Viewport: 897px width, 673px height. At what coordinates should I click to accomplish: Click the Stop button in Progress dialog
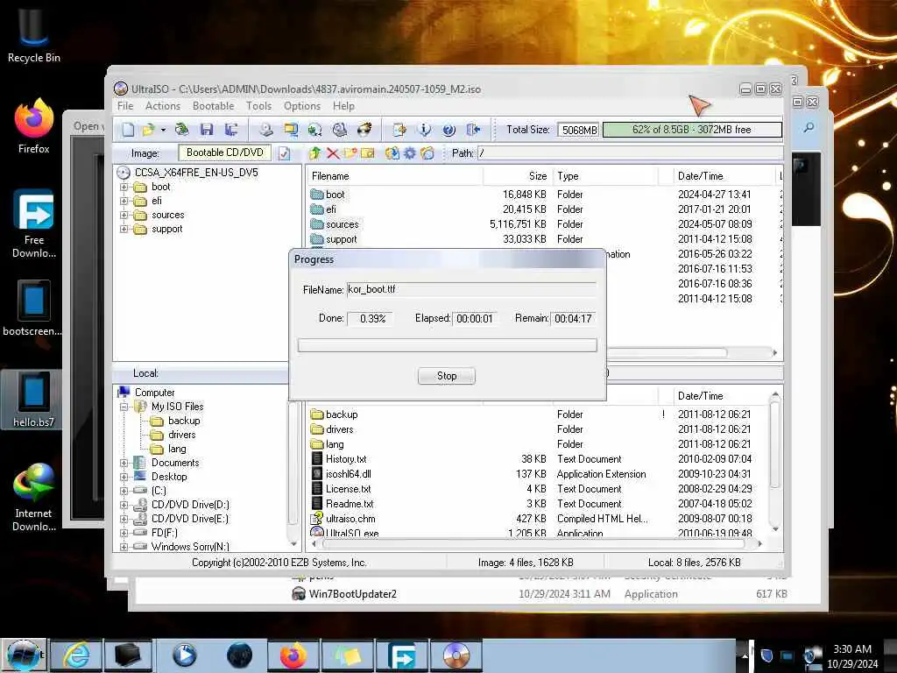(446, 376)
